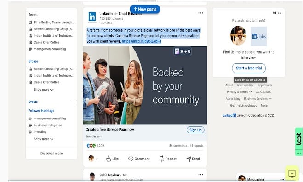The height and width of the screenshot is (182, 303).
Task: Add a new event with plus icon
Action: pyautogui.click(x=74, y=102)
